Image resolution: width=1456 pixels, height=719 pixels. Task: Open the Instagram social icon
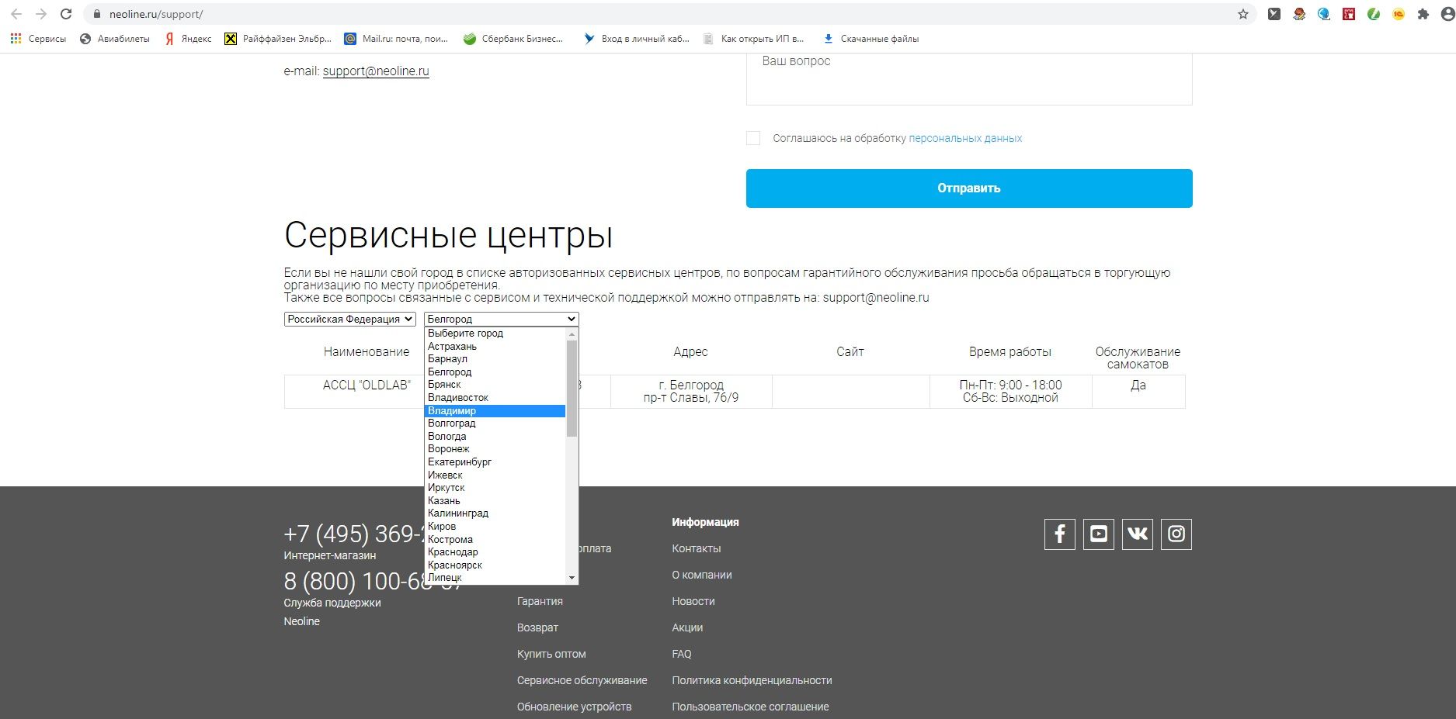point(1176,534)
